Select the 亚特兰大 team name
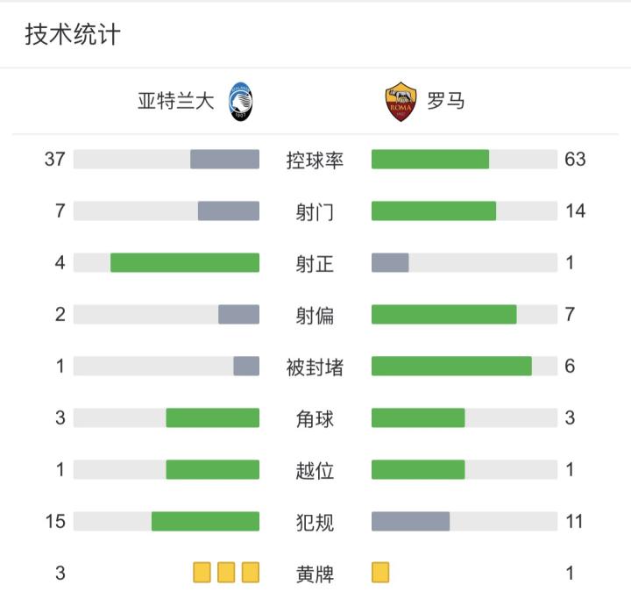 [175, 101]
